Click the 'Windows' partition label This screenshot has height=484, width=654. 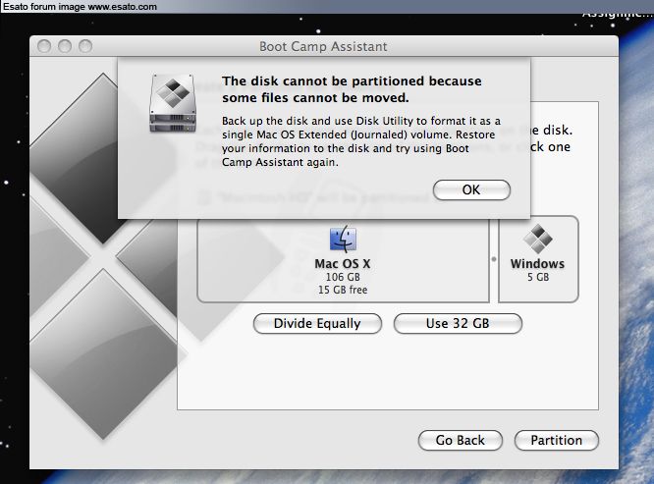537,264
